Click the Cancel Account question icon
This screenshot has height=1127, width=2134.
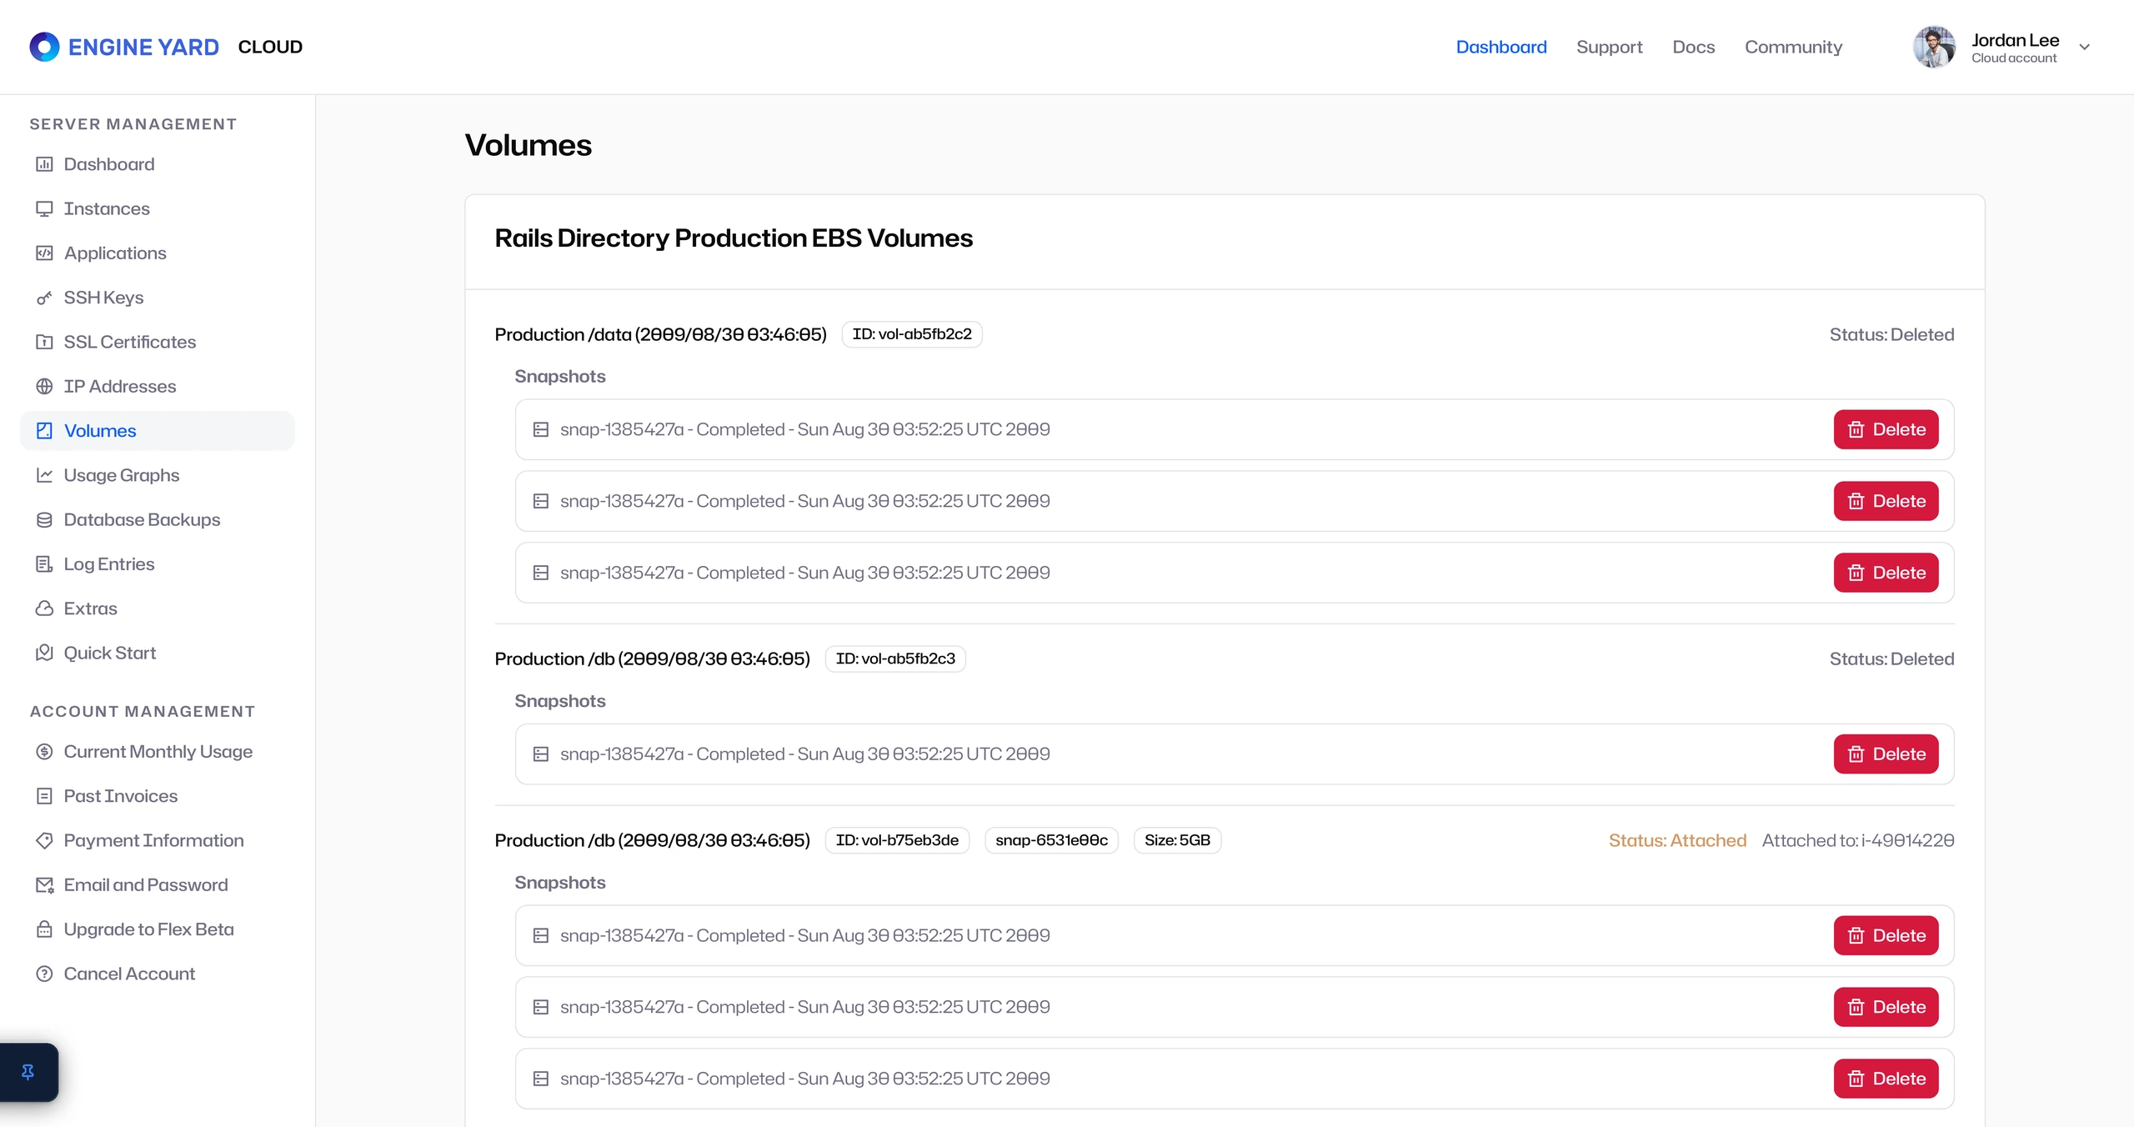click(44, 974)
